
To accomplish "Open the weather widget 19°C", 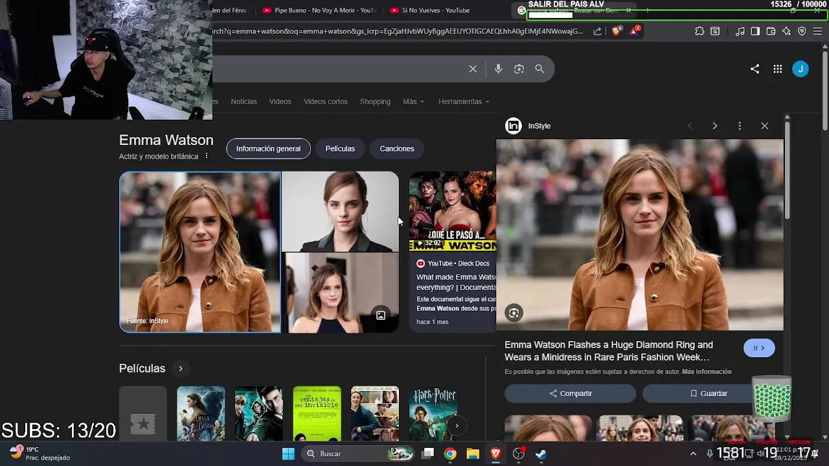I will [40, 453].
